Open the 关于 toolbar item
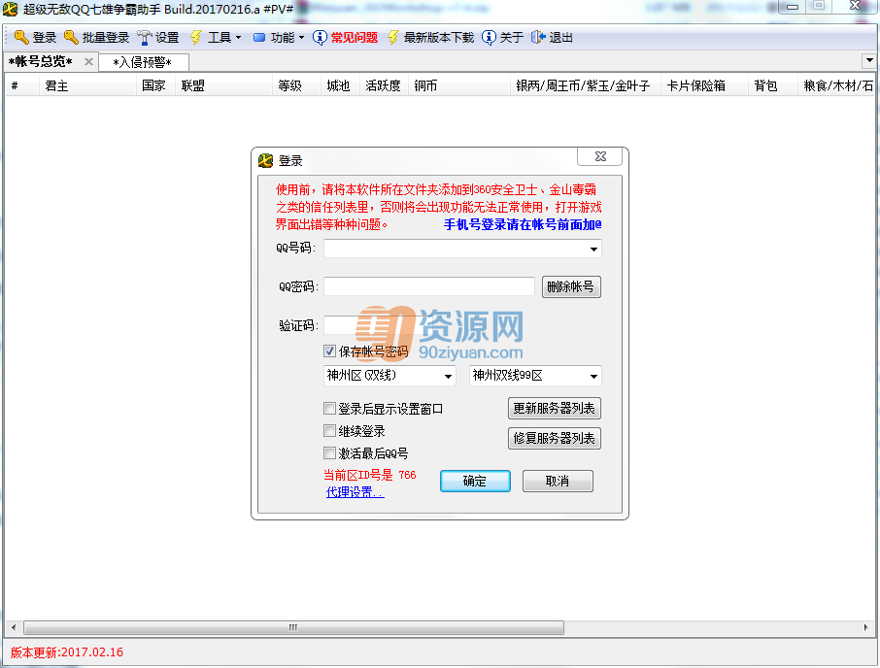 coord(511,38)
